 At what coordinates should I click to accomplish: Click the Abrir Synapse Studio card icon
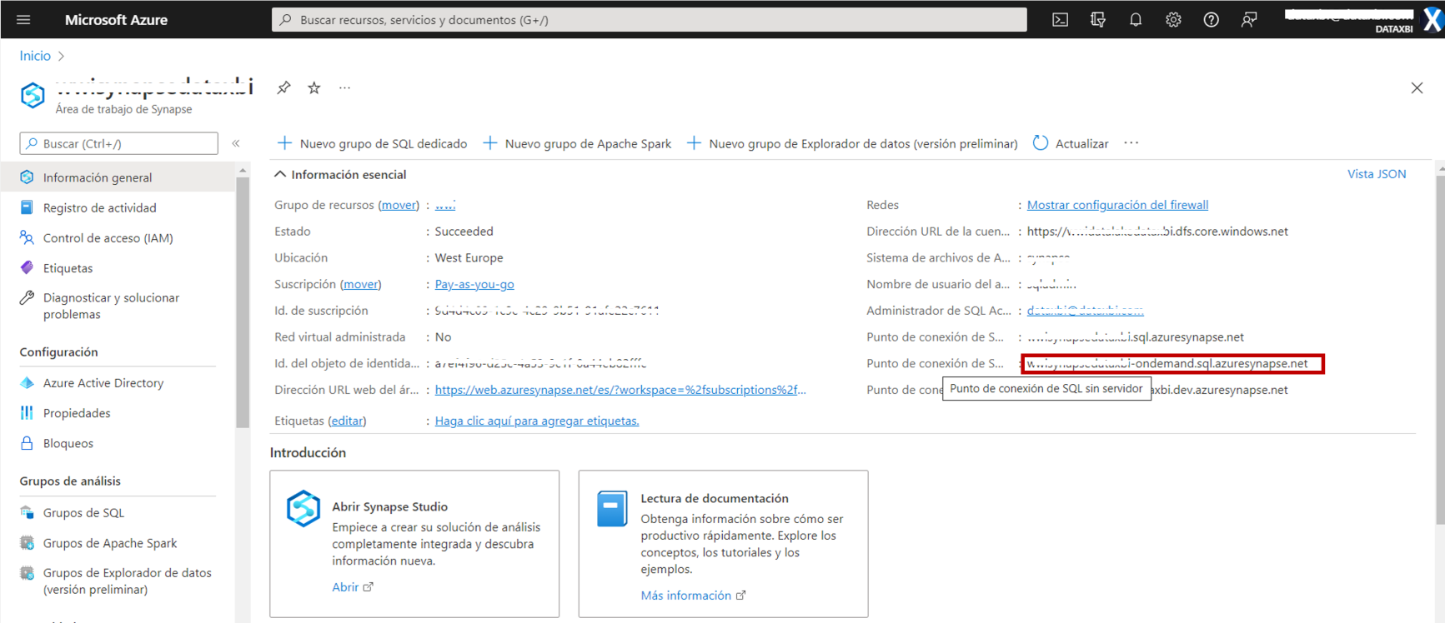click(304, 508)
